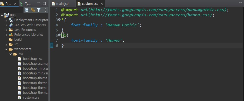Expand the Java Resources node
This screenshot has height=101, width=244.
[x=6, y=30]
